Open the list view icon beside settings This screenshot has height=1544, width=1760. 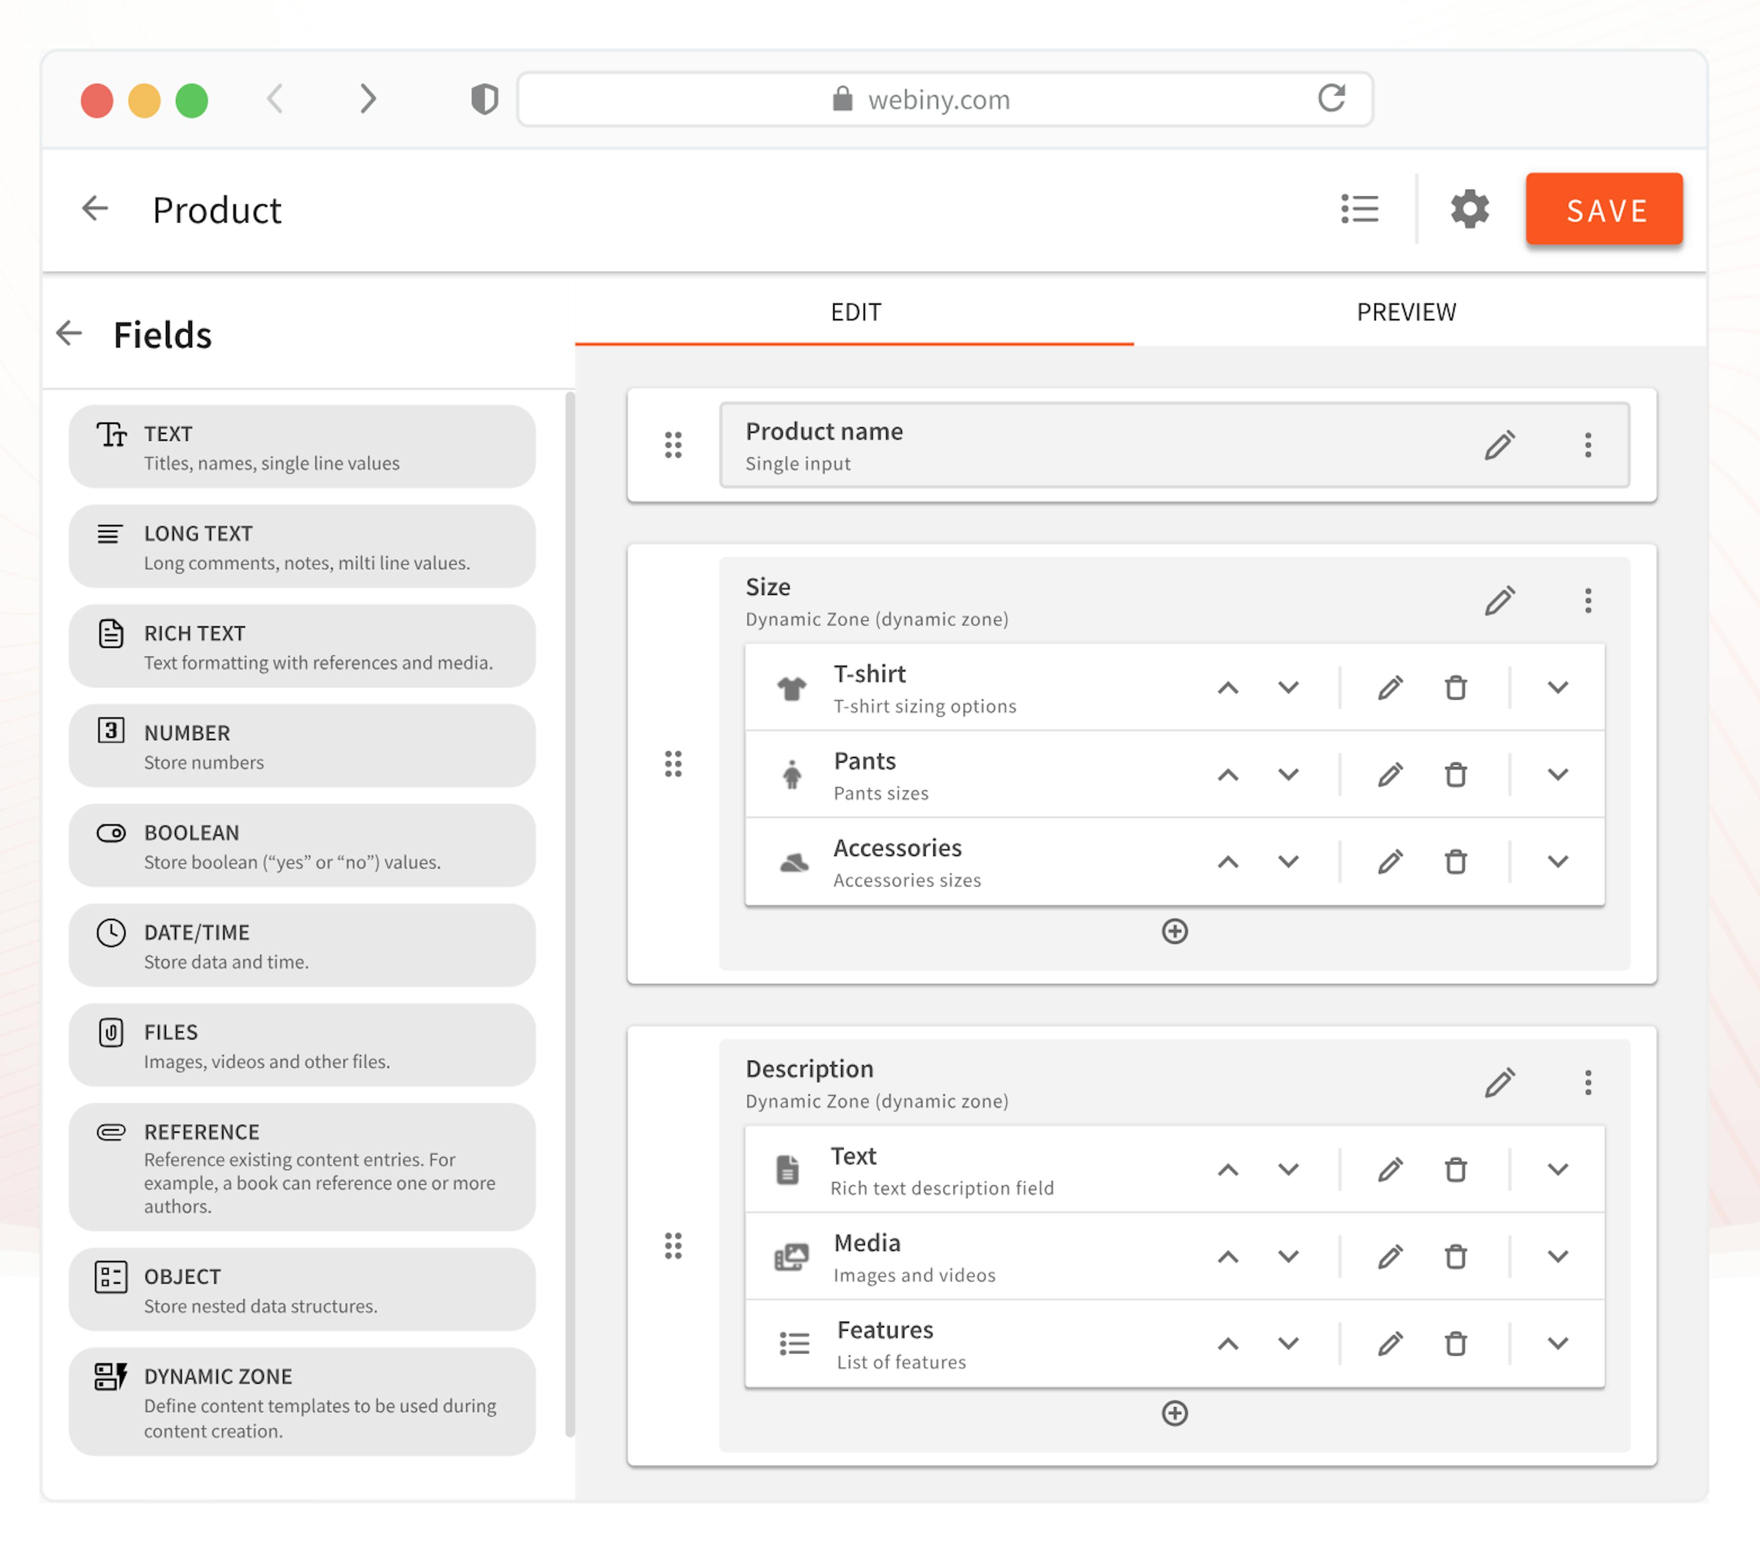pyautogui.click(x=1359, y=209)
